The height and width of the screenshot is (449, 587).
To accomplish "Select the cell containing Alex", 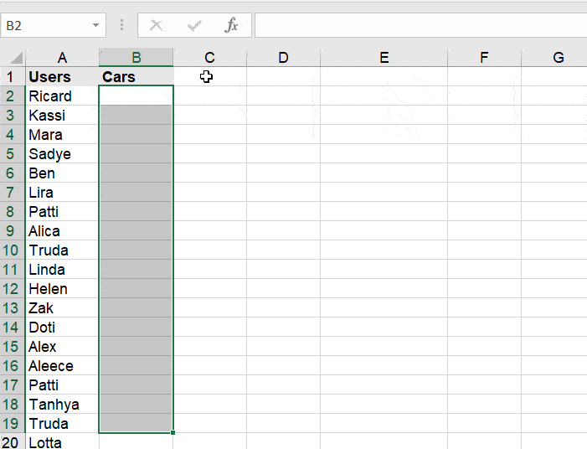I will (62, 346).
